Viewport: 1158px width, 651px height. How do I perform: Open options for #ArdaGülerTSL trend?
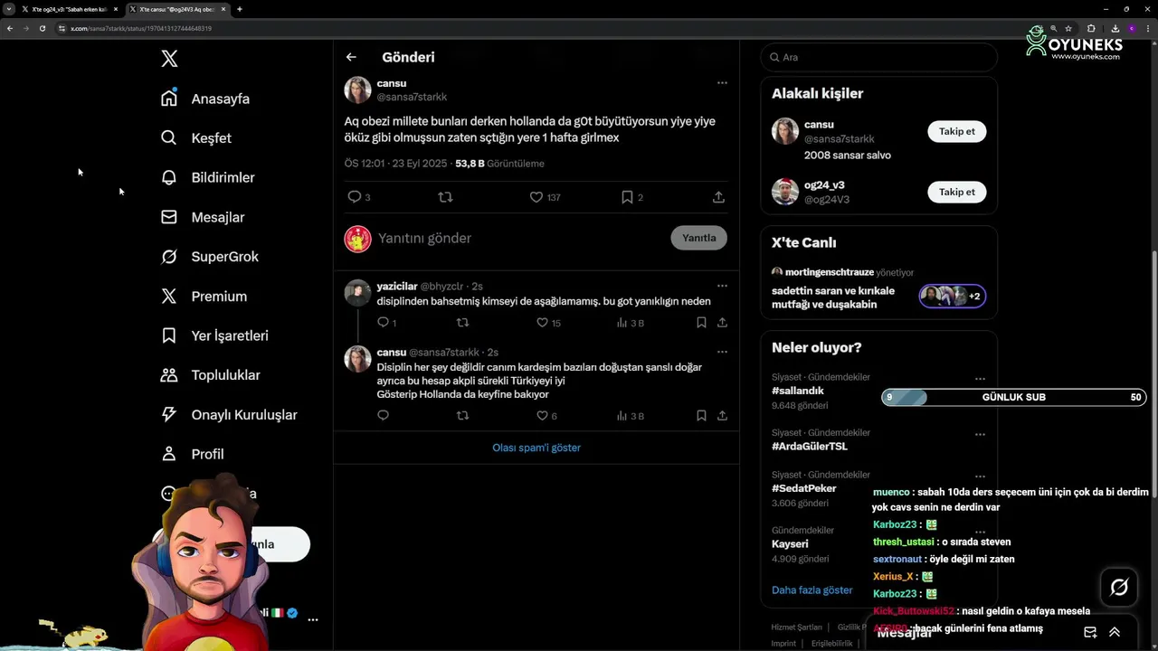(980, 434)
